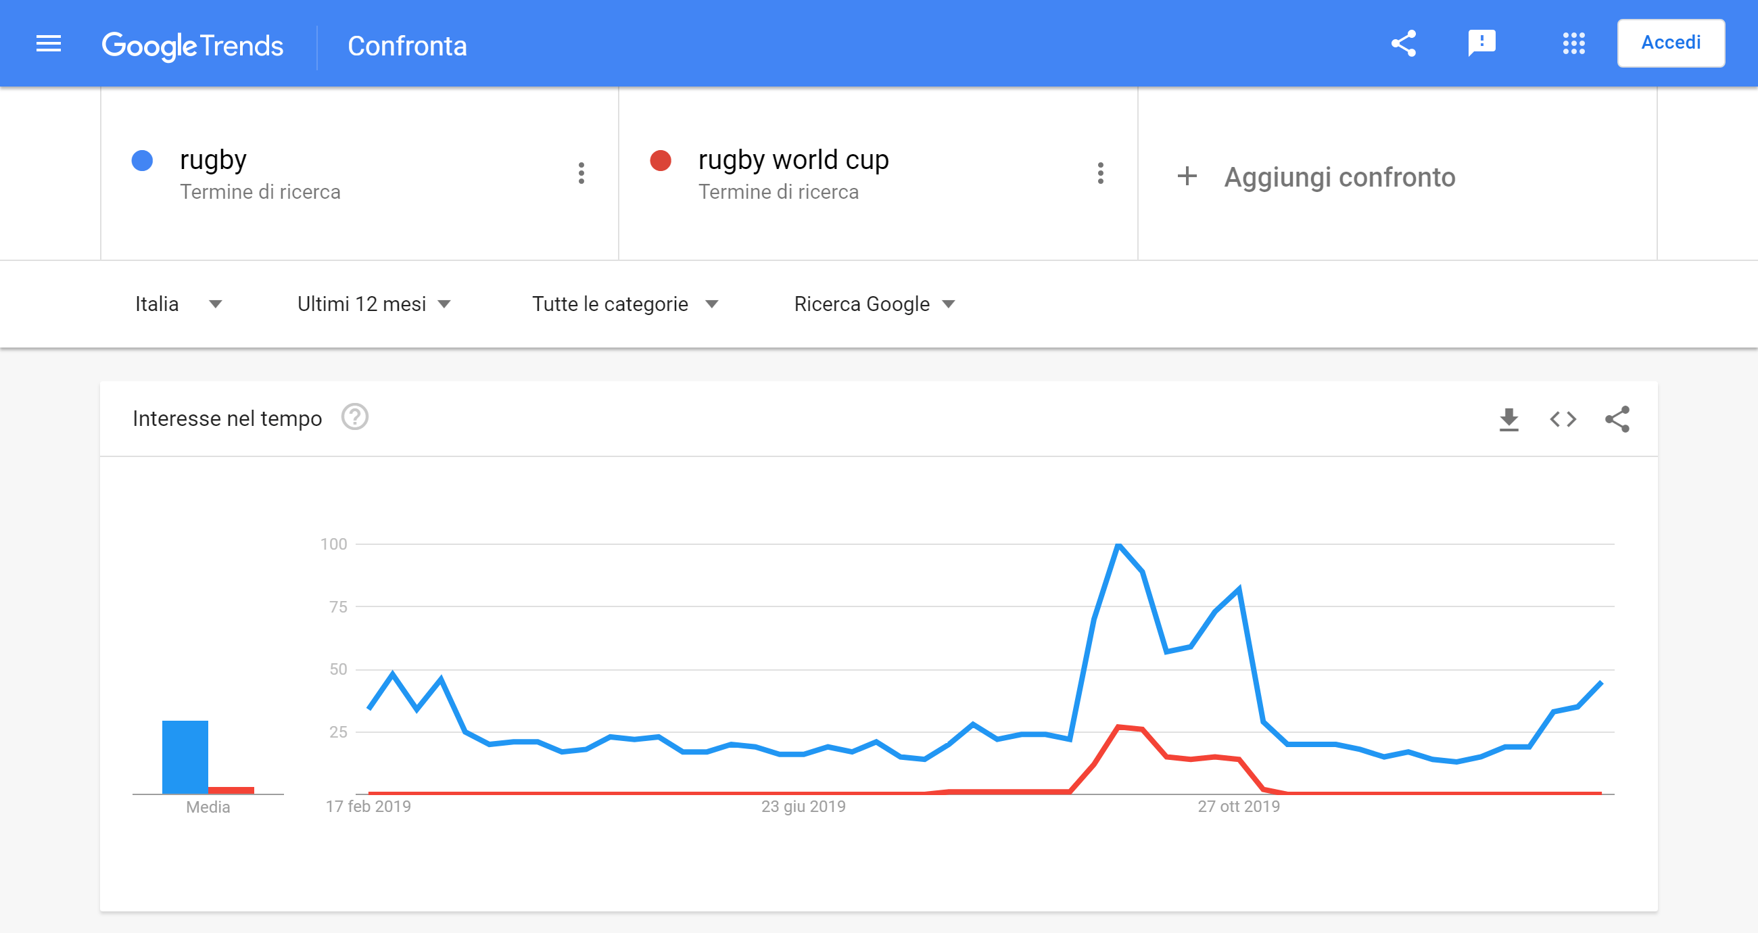Open the Google apps grid
1758x933 pixels.
pos(1573,44)
